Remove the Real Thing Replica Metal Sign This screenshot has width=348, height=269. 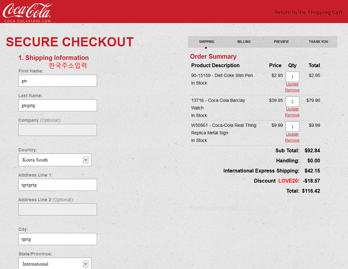point(292,140)
